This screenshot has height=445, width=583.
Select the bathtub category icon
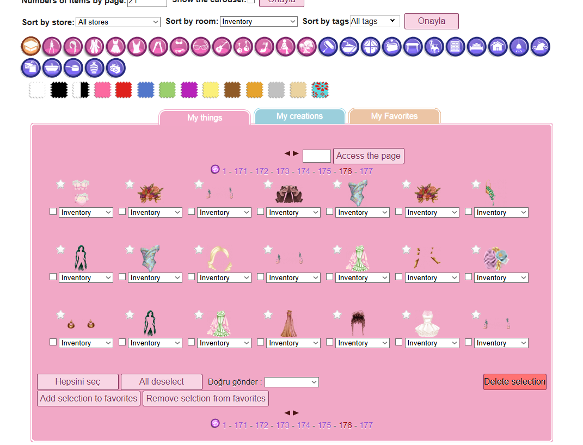click(x=52, y=68)
